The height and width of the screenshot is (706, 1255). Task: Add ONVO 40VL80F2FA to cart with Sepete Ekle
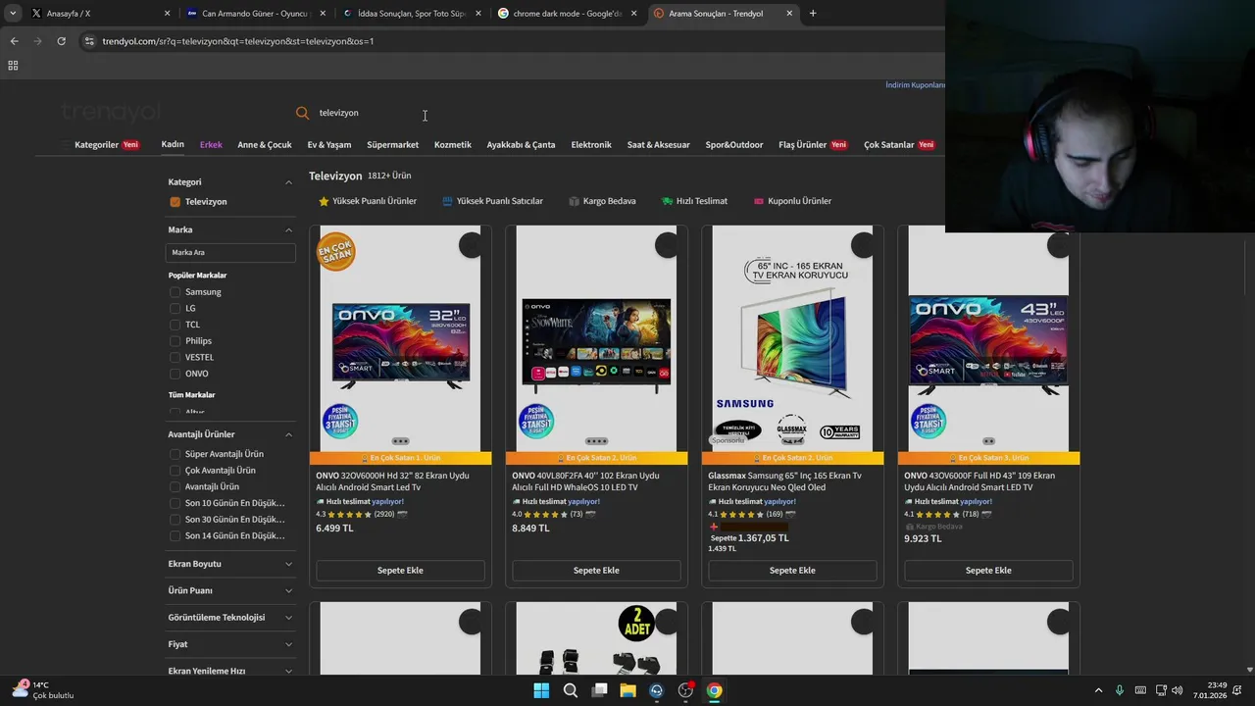coord(596,571)
